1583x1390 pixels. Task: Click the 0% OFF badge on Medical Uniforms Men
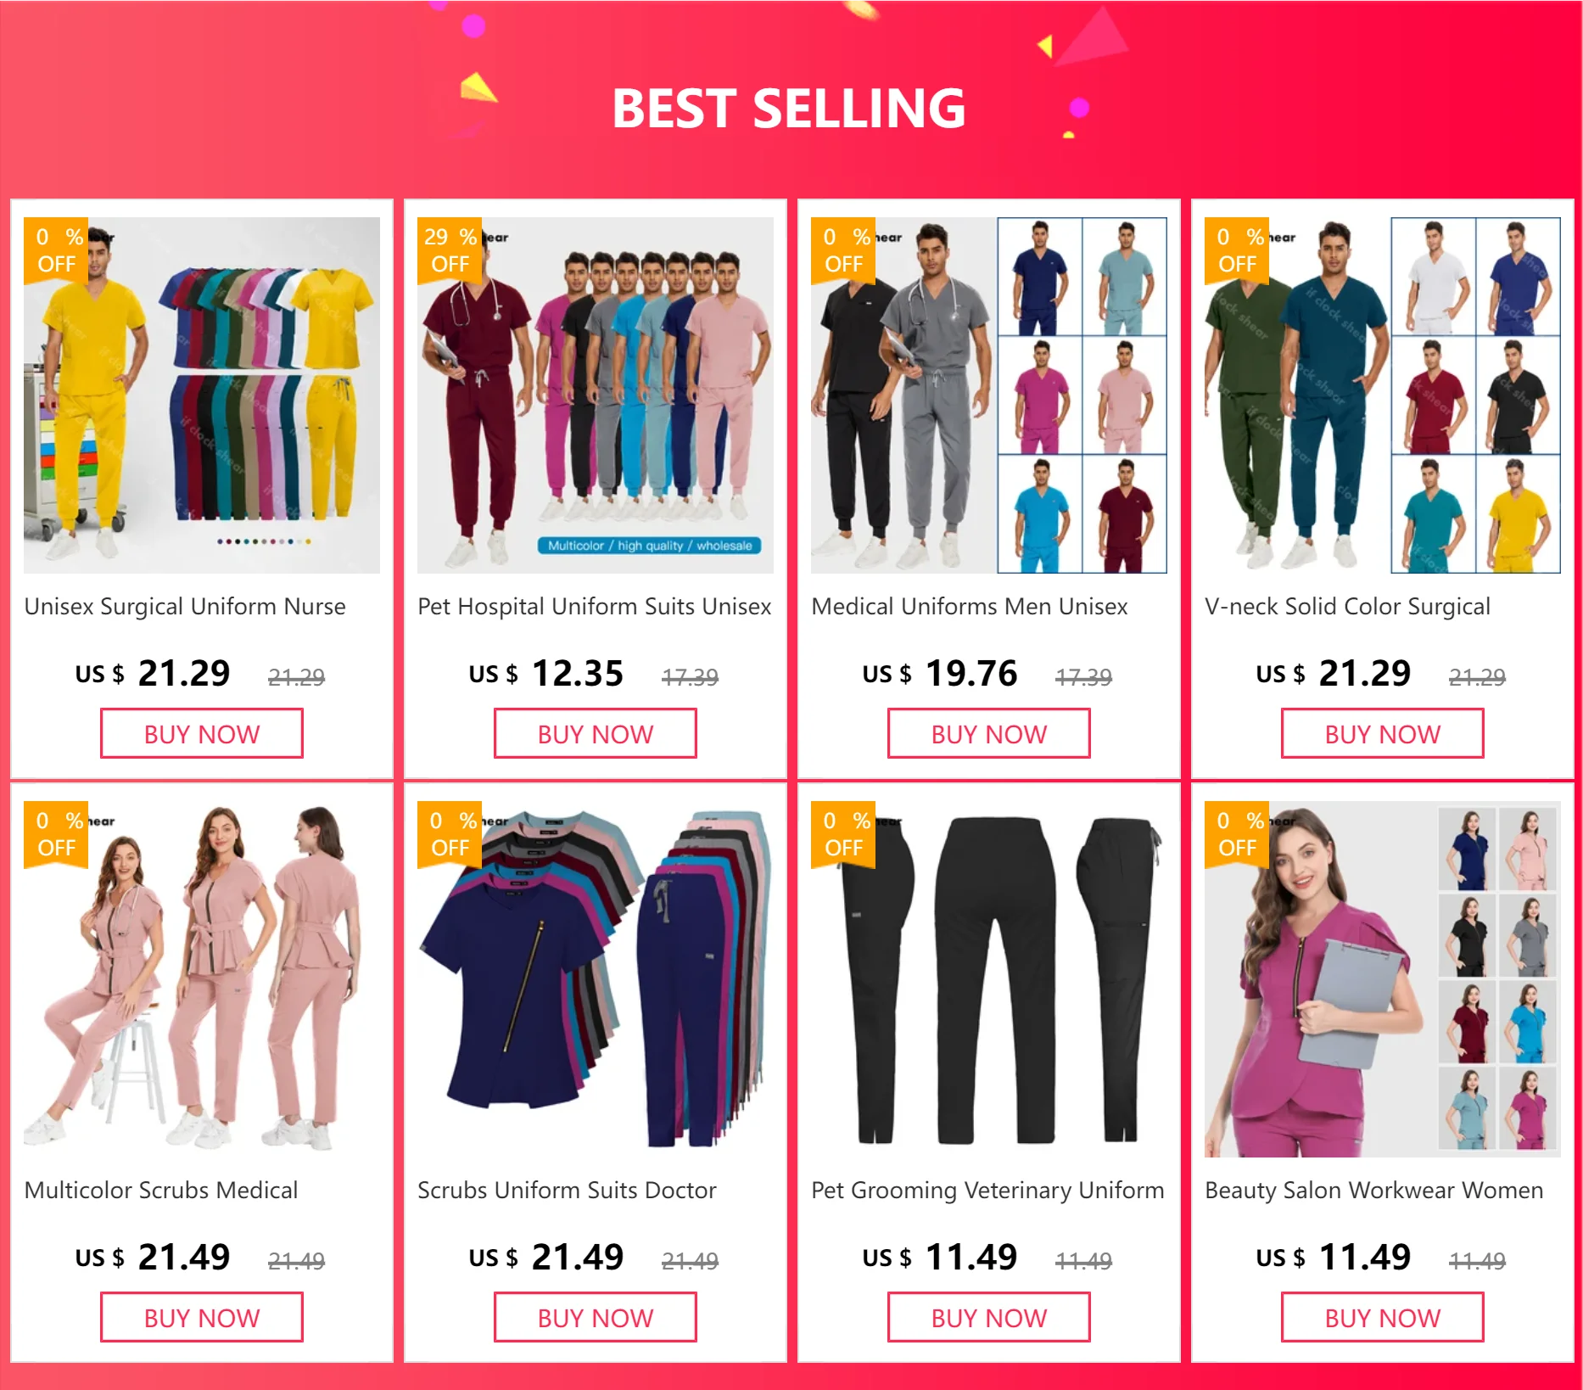pyautogui.click(x=843, y=249)
